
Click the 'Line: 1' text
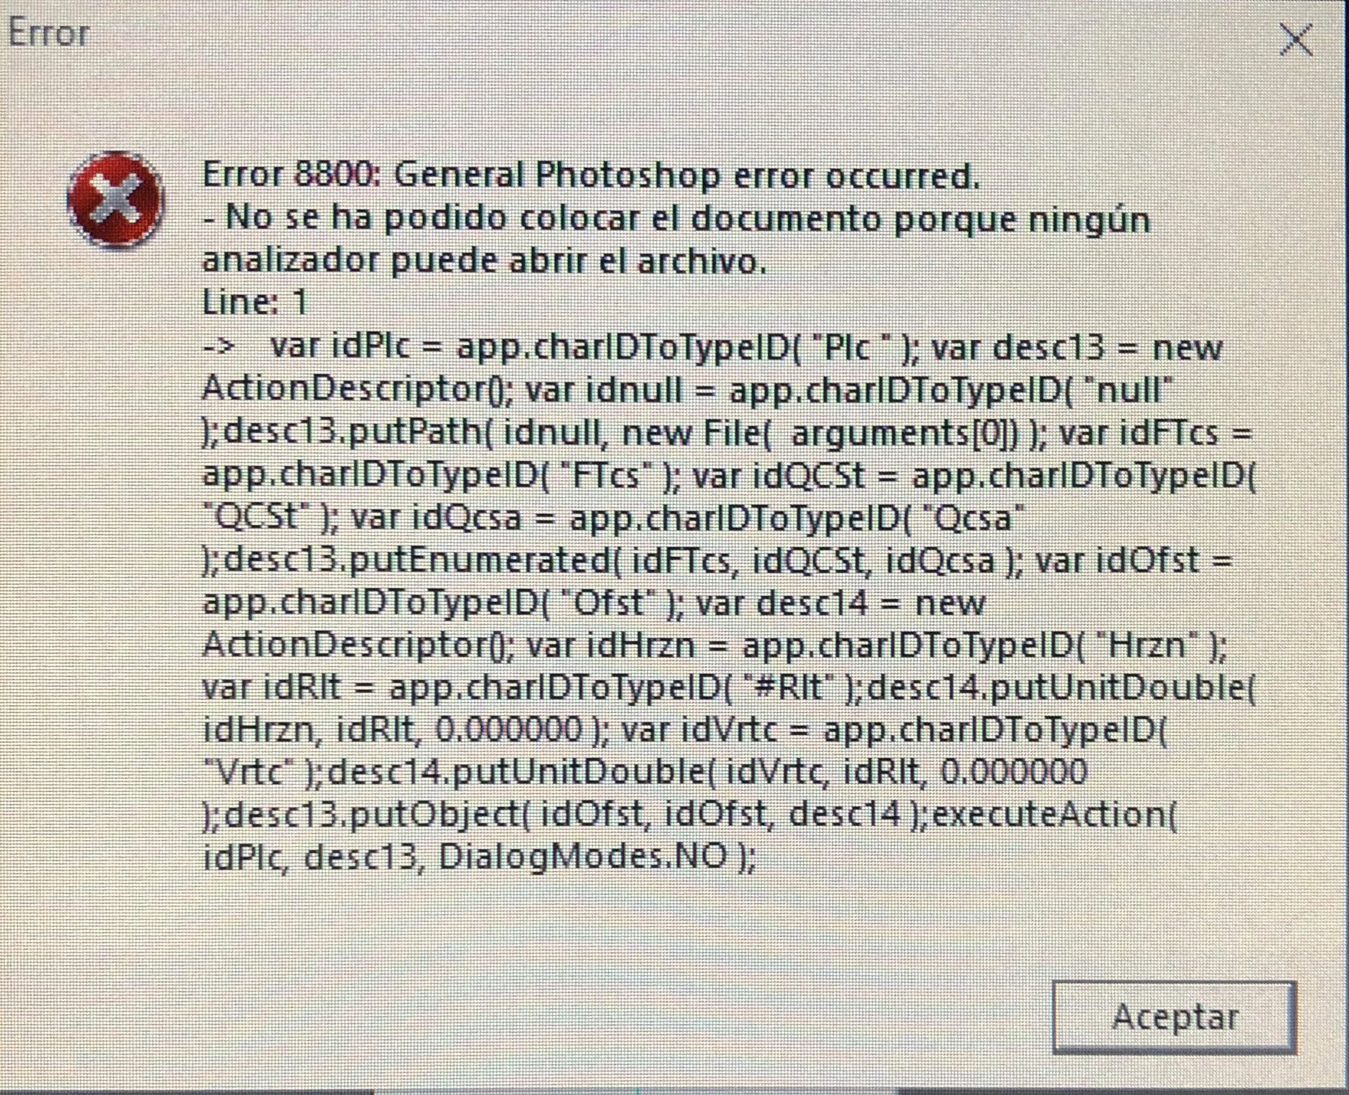(x=254, y=303)
